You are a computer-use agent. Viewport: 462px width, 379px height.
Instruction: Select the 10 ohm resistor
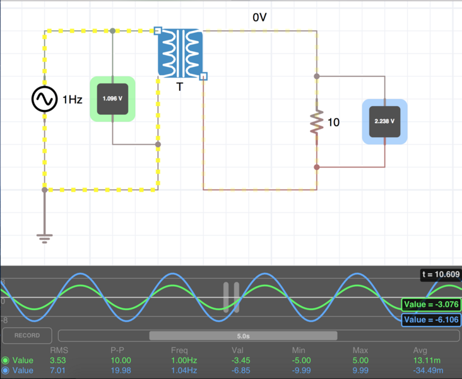[316, 122]
